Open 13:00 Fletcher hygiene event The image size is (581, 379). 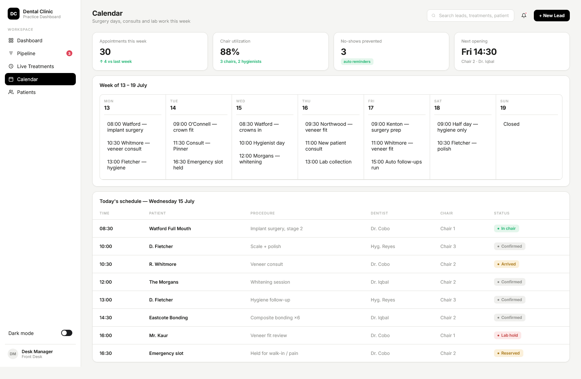(127, 165)
